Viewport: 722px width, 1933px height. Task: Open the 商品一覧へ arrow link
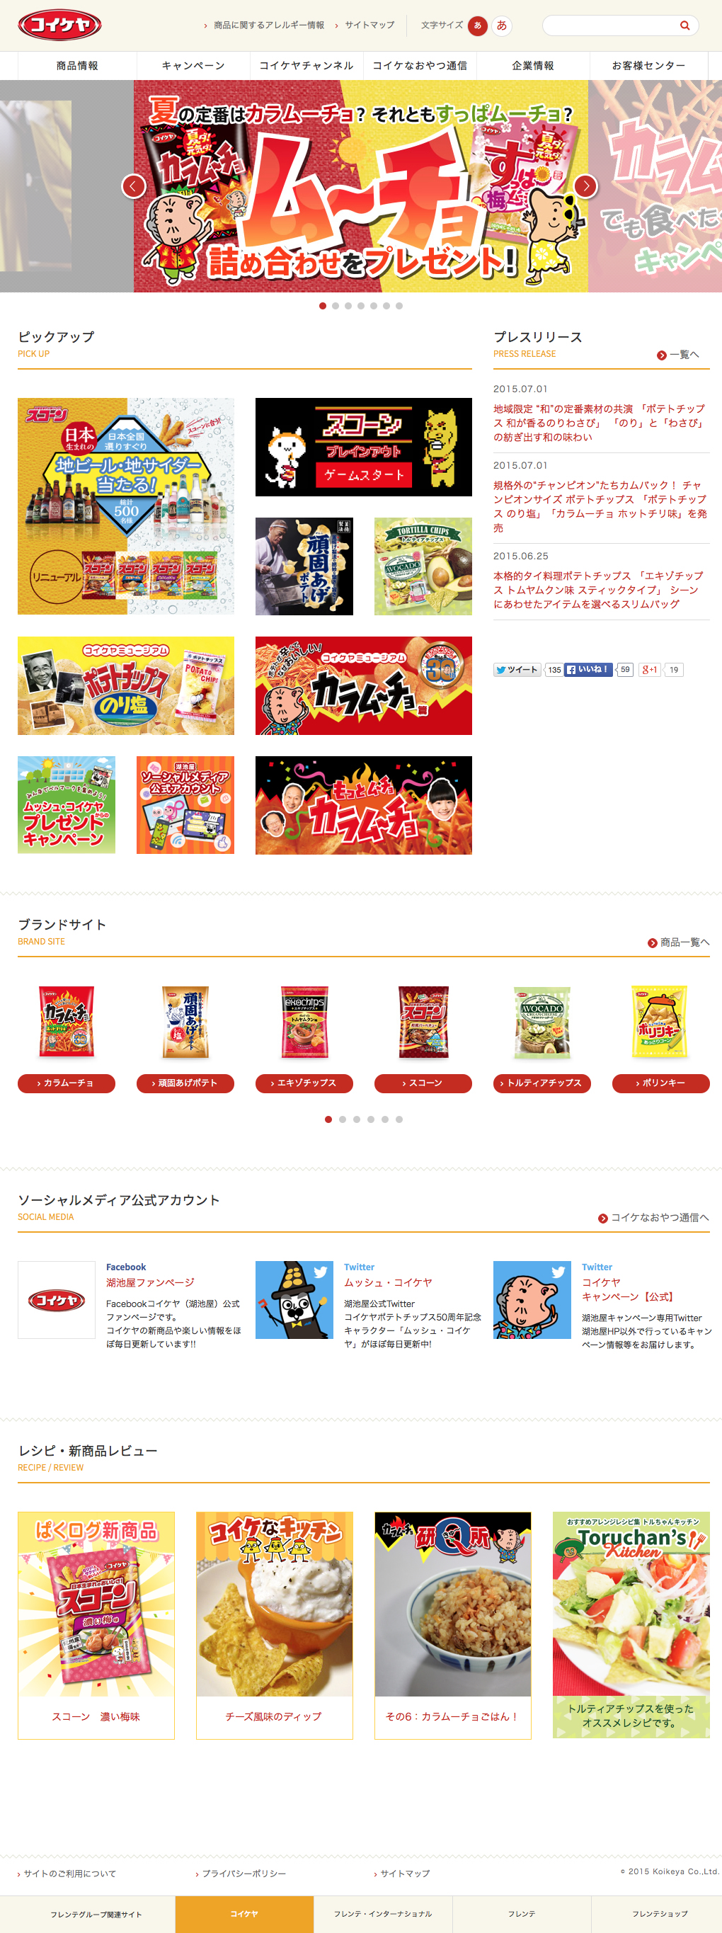[x=679, y=942]
